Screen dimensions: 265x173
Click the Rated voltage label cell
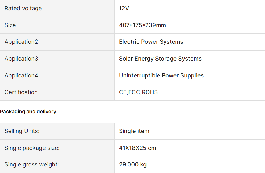tap(23, 8)
